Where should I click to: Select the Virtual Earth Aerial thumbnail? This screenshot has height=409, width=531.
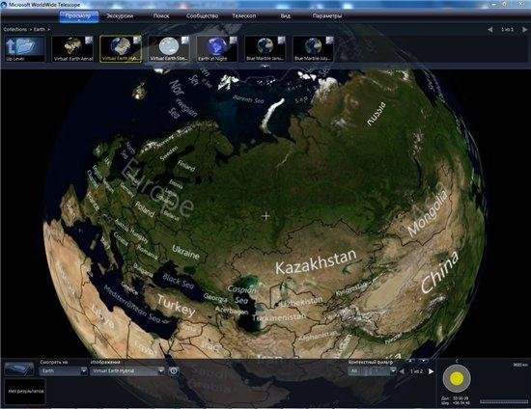coord(72,49)
